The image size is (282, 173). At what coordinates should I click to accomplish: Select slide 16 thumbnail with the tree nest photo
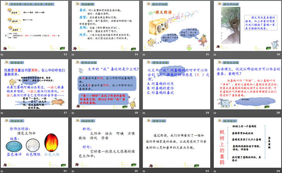click(x=247, y=26)
